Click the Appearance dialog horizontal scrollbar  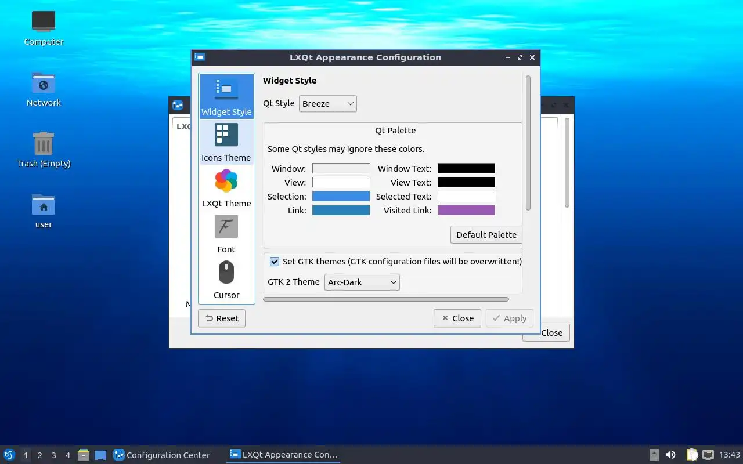[x=386, y=299]
